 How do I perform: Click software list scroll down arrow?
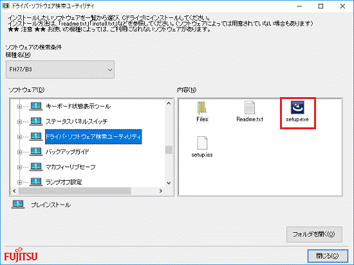pos(169,183)
